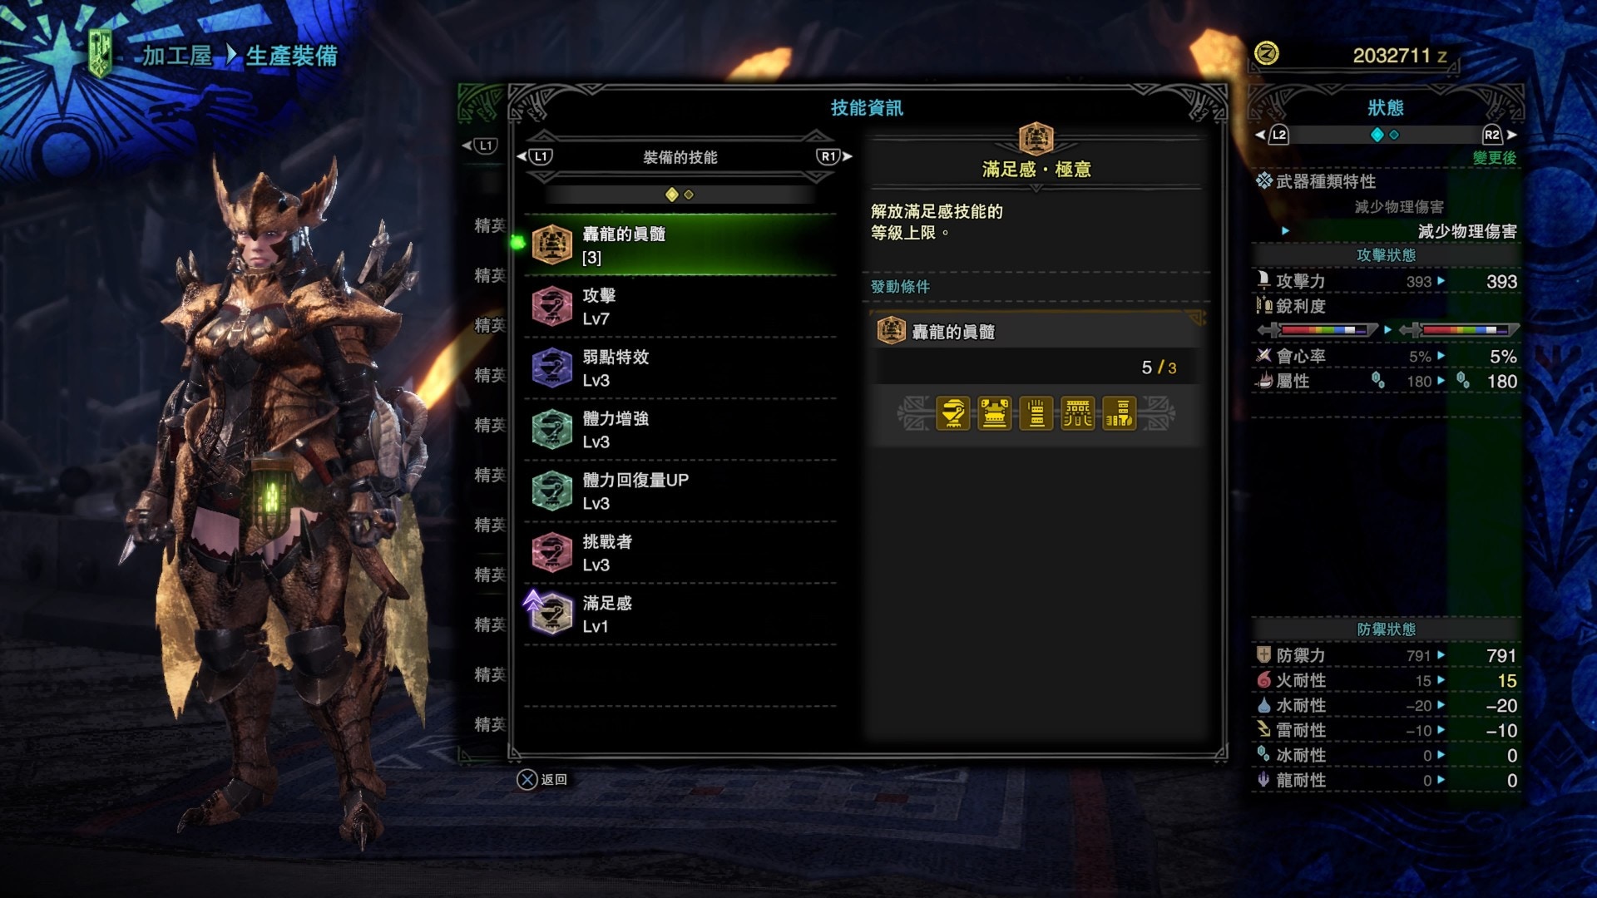Click the 返回 back button

(x=542, y=779)
